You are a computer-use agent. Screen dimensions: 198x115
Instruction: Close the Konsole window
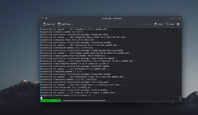180,19
